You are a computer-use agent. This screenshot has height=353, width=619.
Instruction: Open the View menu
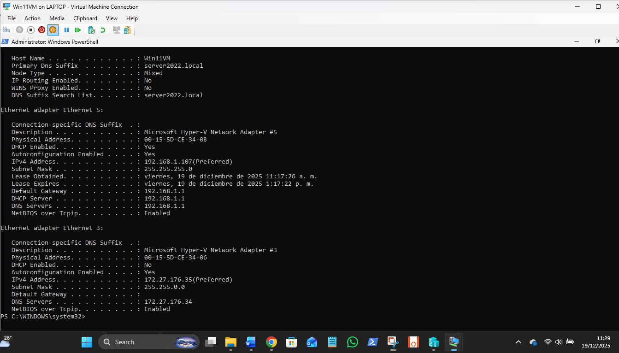click(x=112, y=18)
